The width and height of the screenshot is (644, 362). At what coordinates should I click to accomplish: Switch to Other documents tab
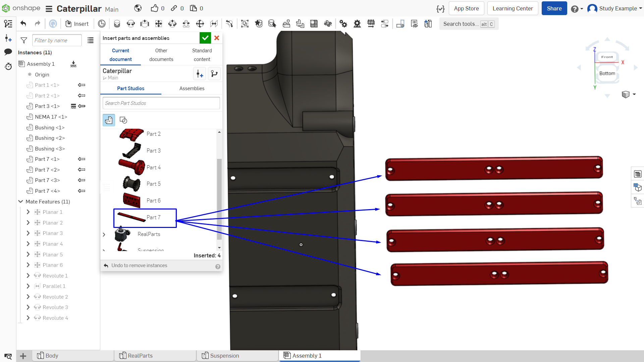(161, 55)
